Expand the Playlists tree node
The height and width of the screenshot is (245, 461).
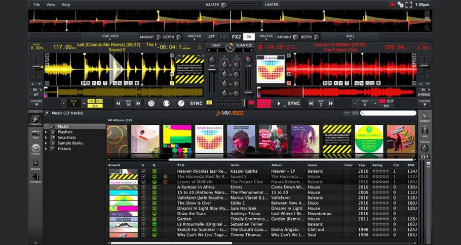46,132
